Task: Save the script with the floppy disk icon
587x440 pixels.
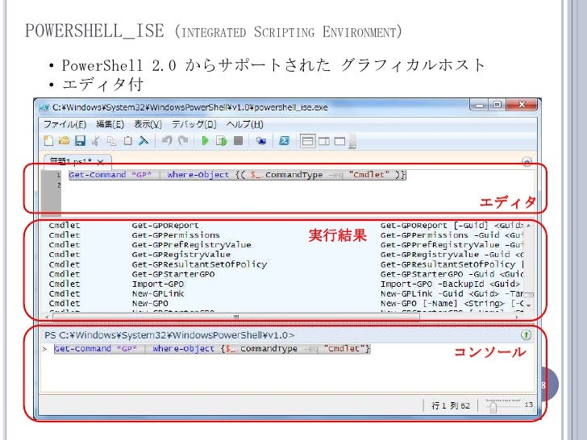Action: 80,141
